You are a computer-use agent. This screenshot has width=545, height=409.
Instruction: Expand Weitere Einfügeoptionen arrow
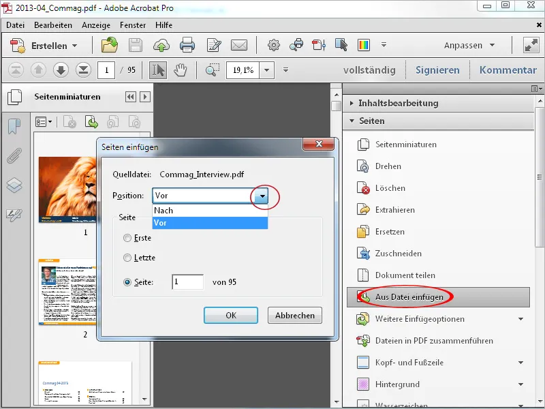click(x=520, y=319)
